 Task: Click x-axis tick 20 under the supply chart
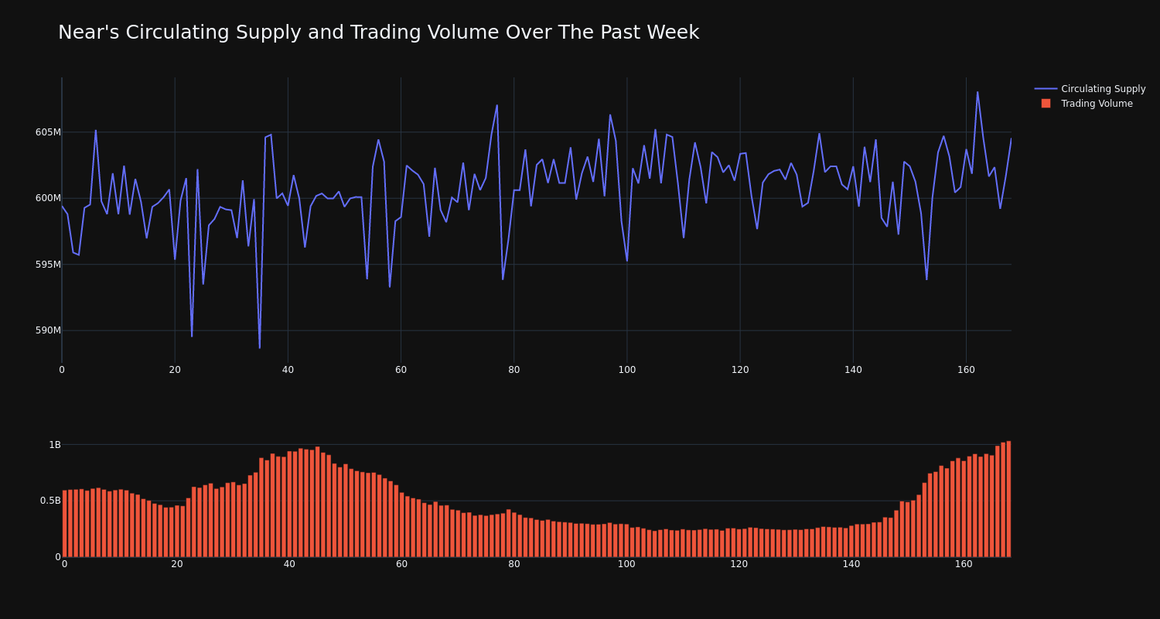[175, 370]
